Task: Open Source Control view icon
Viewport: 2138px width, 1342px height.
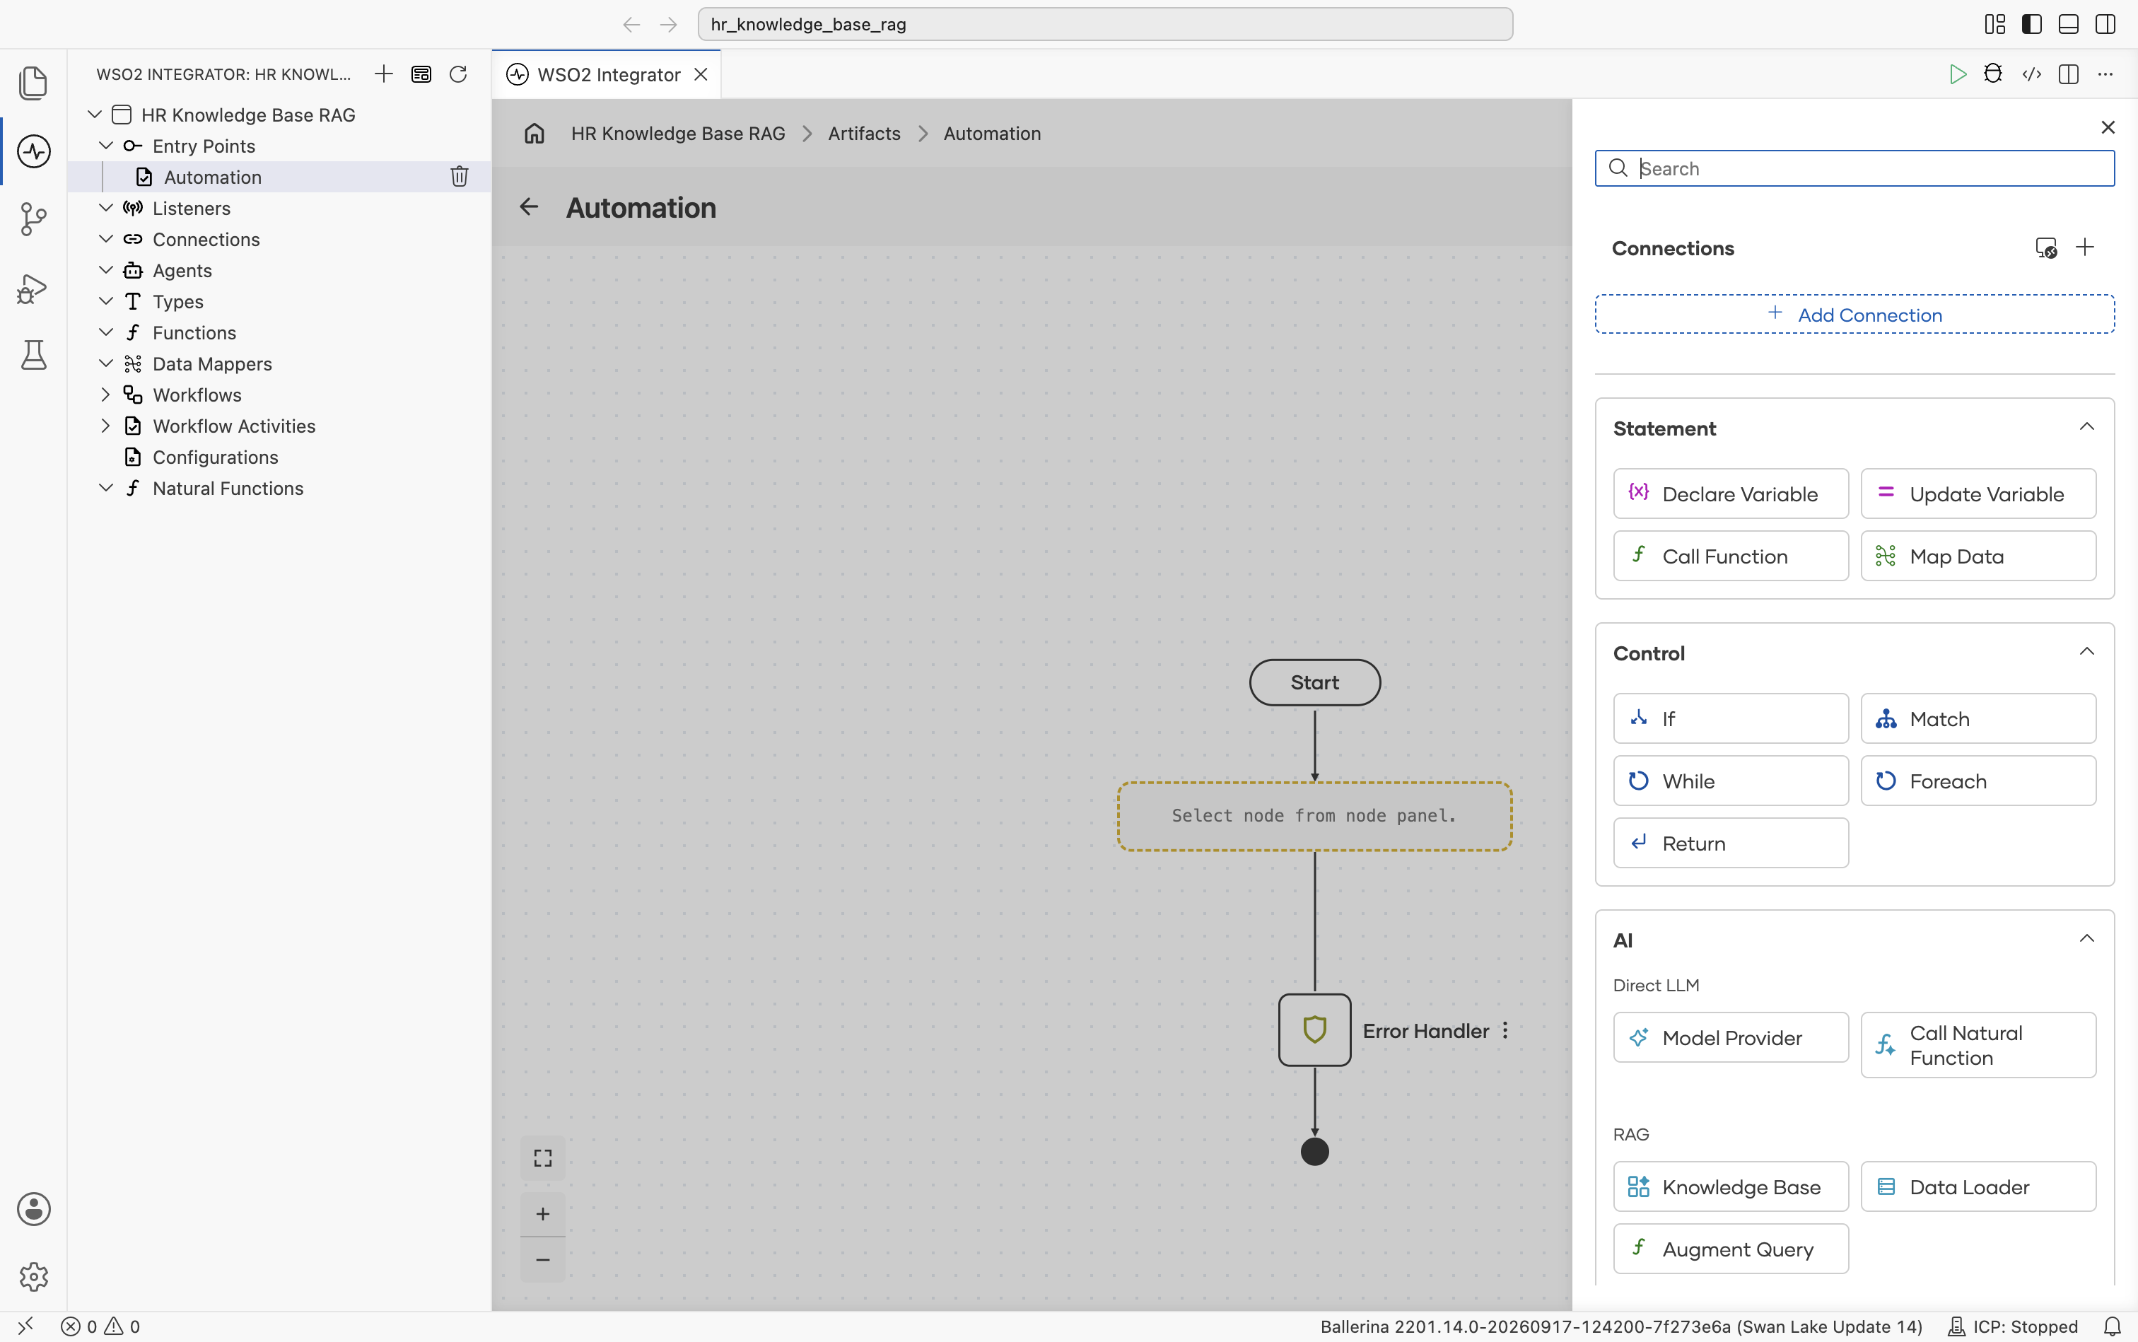Action: coord(33,218)
